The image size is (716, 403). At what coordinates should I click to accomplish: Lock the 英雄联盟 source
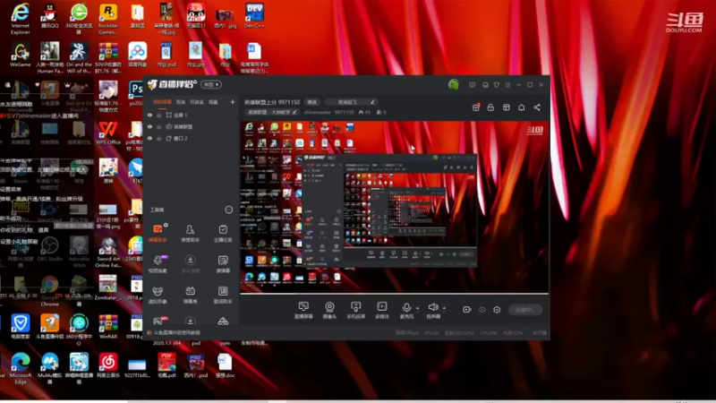(159, 126)
